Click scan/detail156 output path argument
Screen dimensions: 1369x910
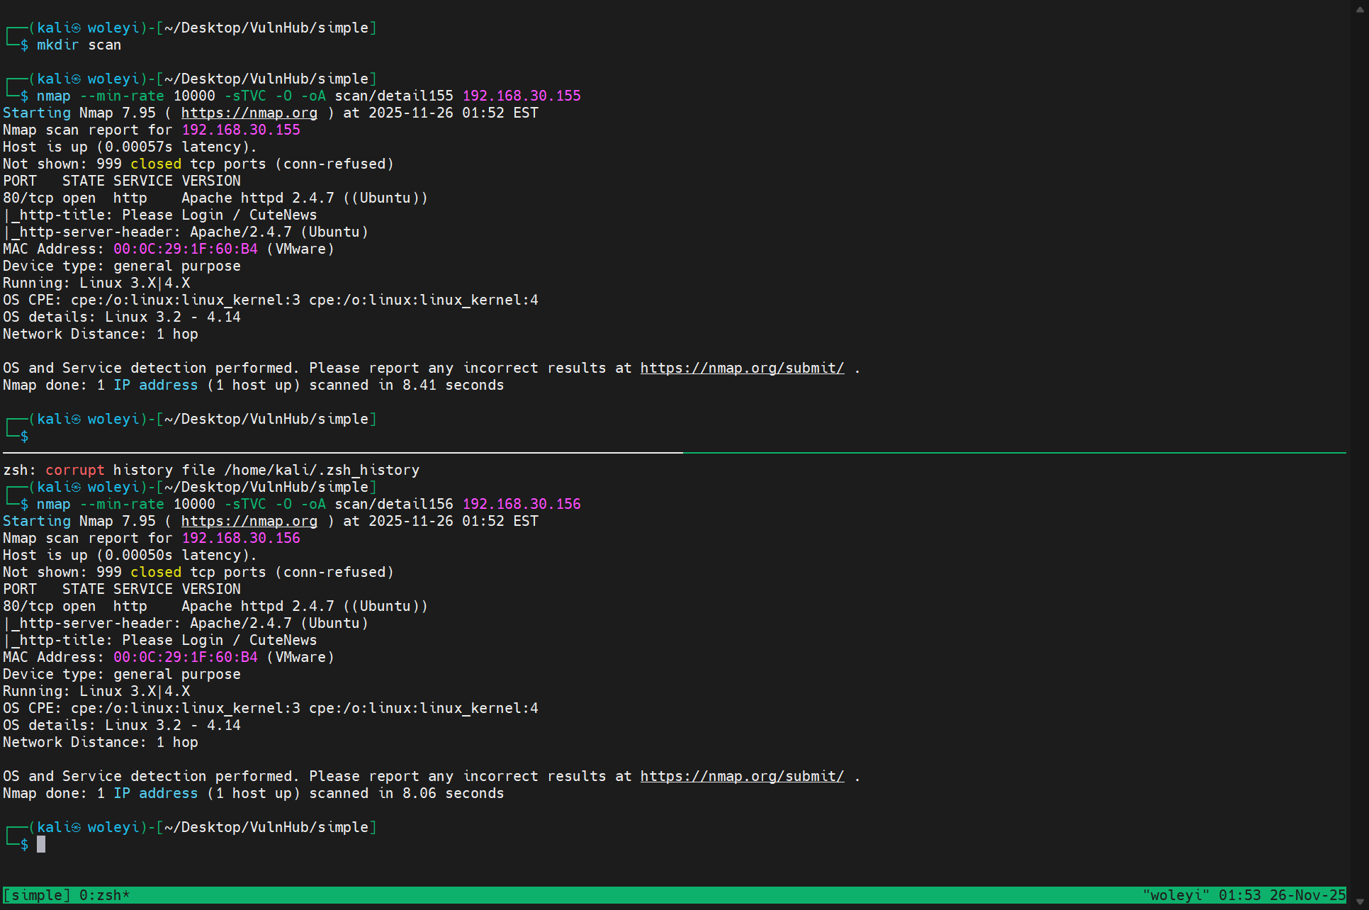pyautogui.click(x=393, y=504)
